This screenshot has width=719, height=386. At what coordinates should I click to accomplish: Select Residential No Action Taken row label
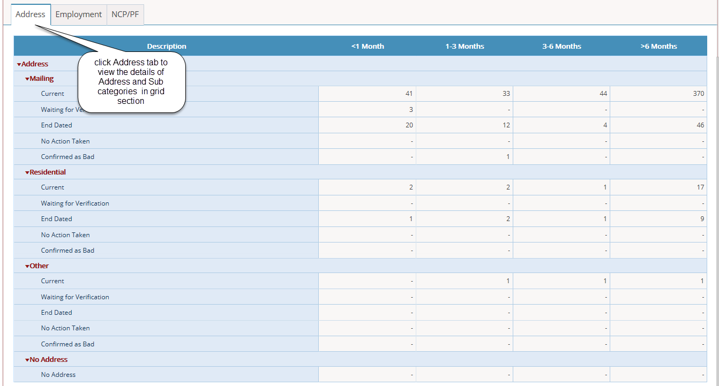click(65, 235)
